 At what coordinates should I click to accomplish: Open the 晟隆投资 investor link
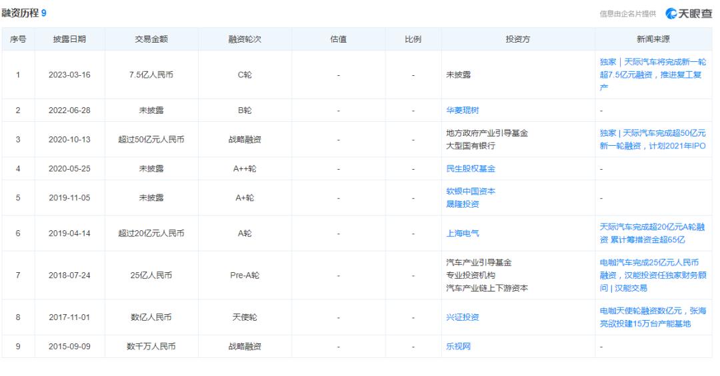click(x=463, y=204)
